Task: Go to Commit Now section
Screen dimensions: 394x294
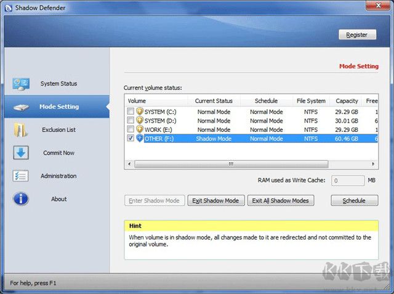Action: pos(57,153)
